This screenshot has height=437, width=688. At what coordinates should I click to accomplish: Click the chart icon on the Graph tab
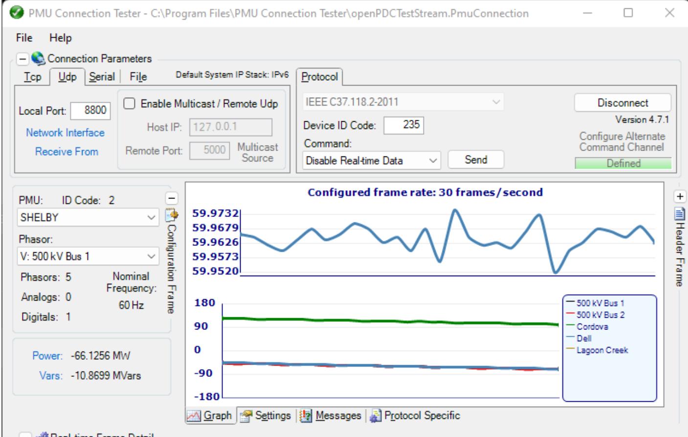coord(194,415)
